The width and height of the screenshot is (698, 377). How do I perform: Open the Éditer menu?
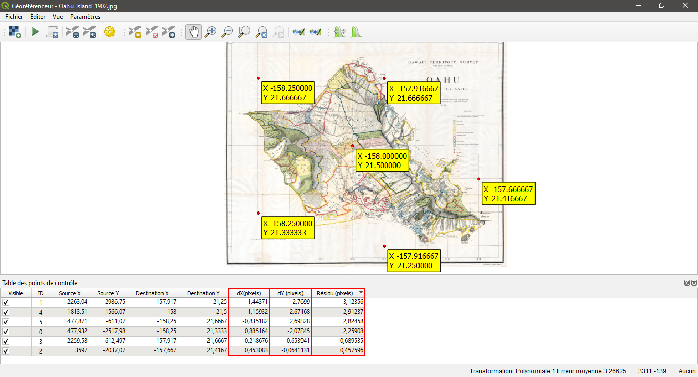[x=38, y=17]
